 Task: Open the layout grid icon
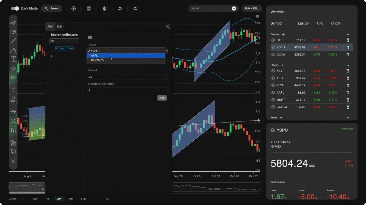click(89, 9)
